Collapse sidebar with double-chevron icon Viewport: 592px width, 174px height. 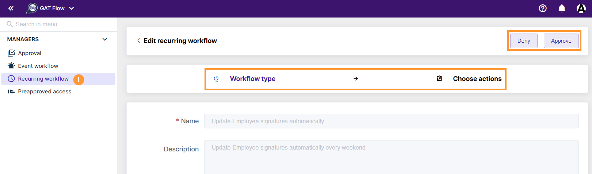coord(11,8)
